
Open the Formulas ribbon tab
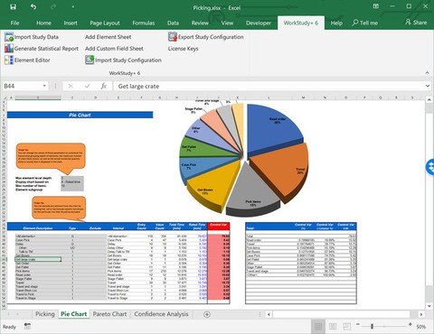point(144,23)
